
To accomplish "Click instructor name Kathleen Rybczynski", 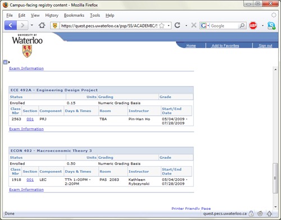I will point(139,182).
